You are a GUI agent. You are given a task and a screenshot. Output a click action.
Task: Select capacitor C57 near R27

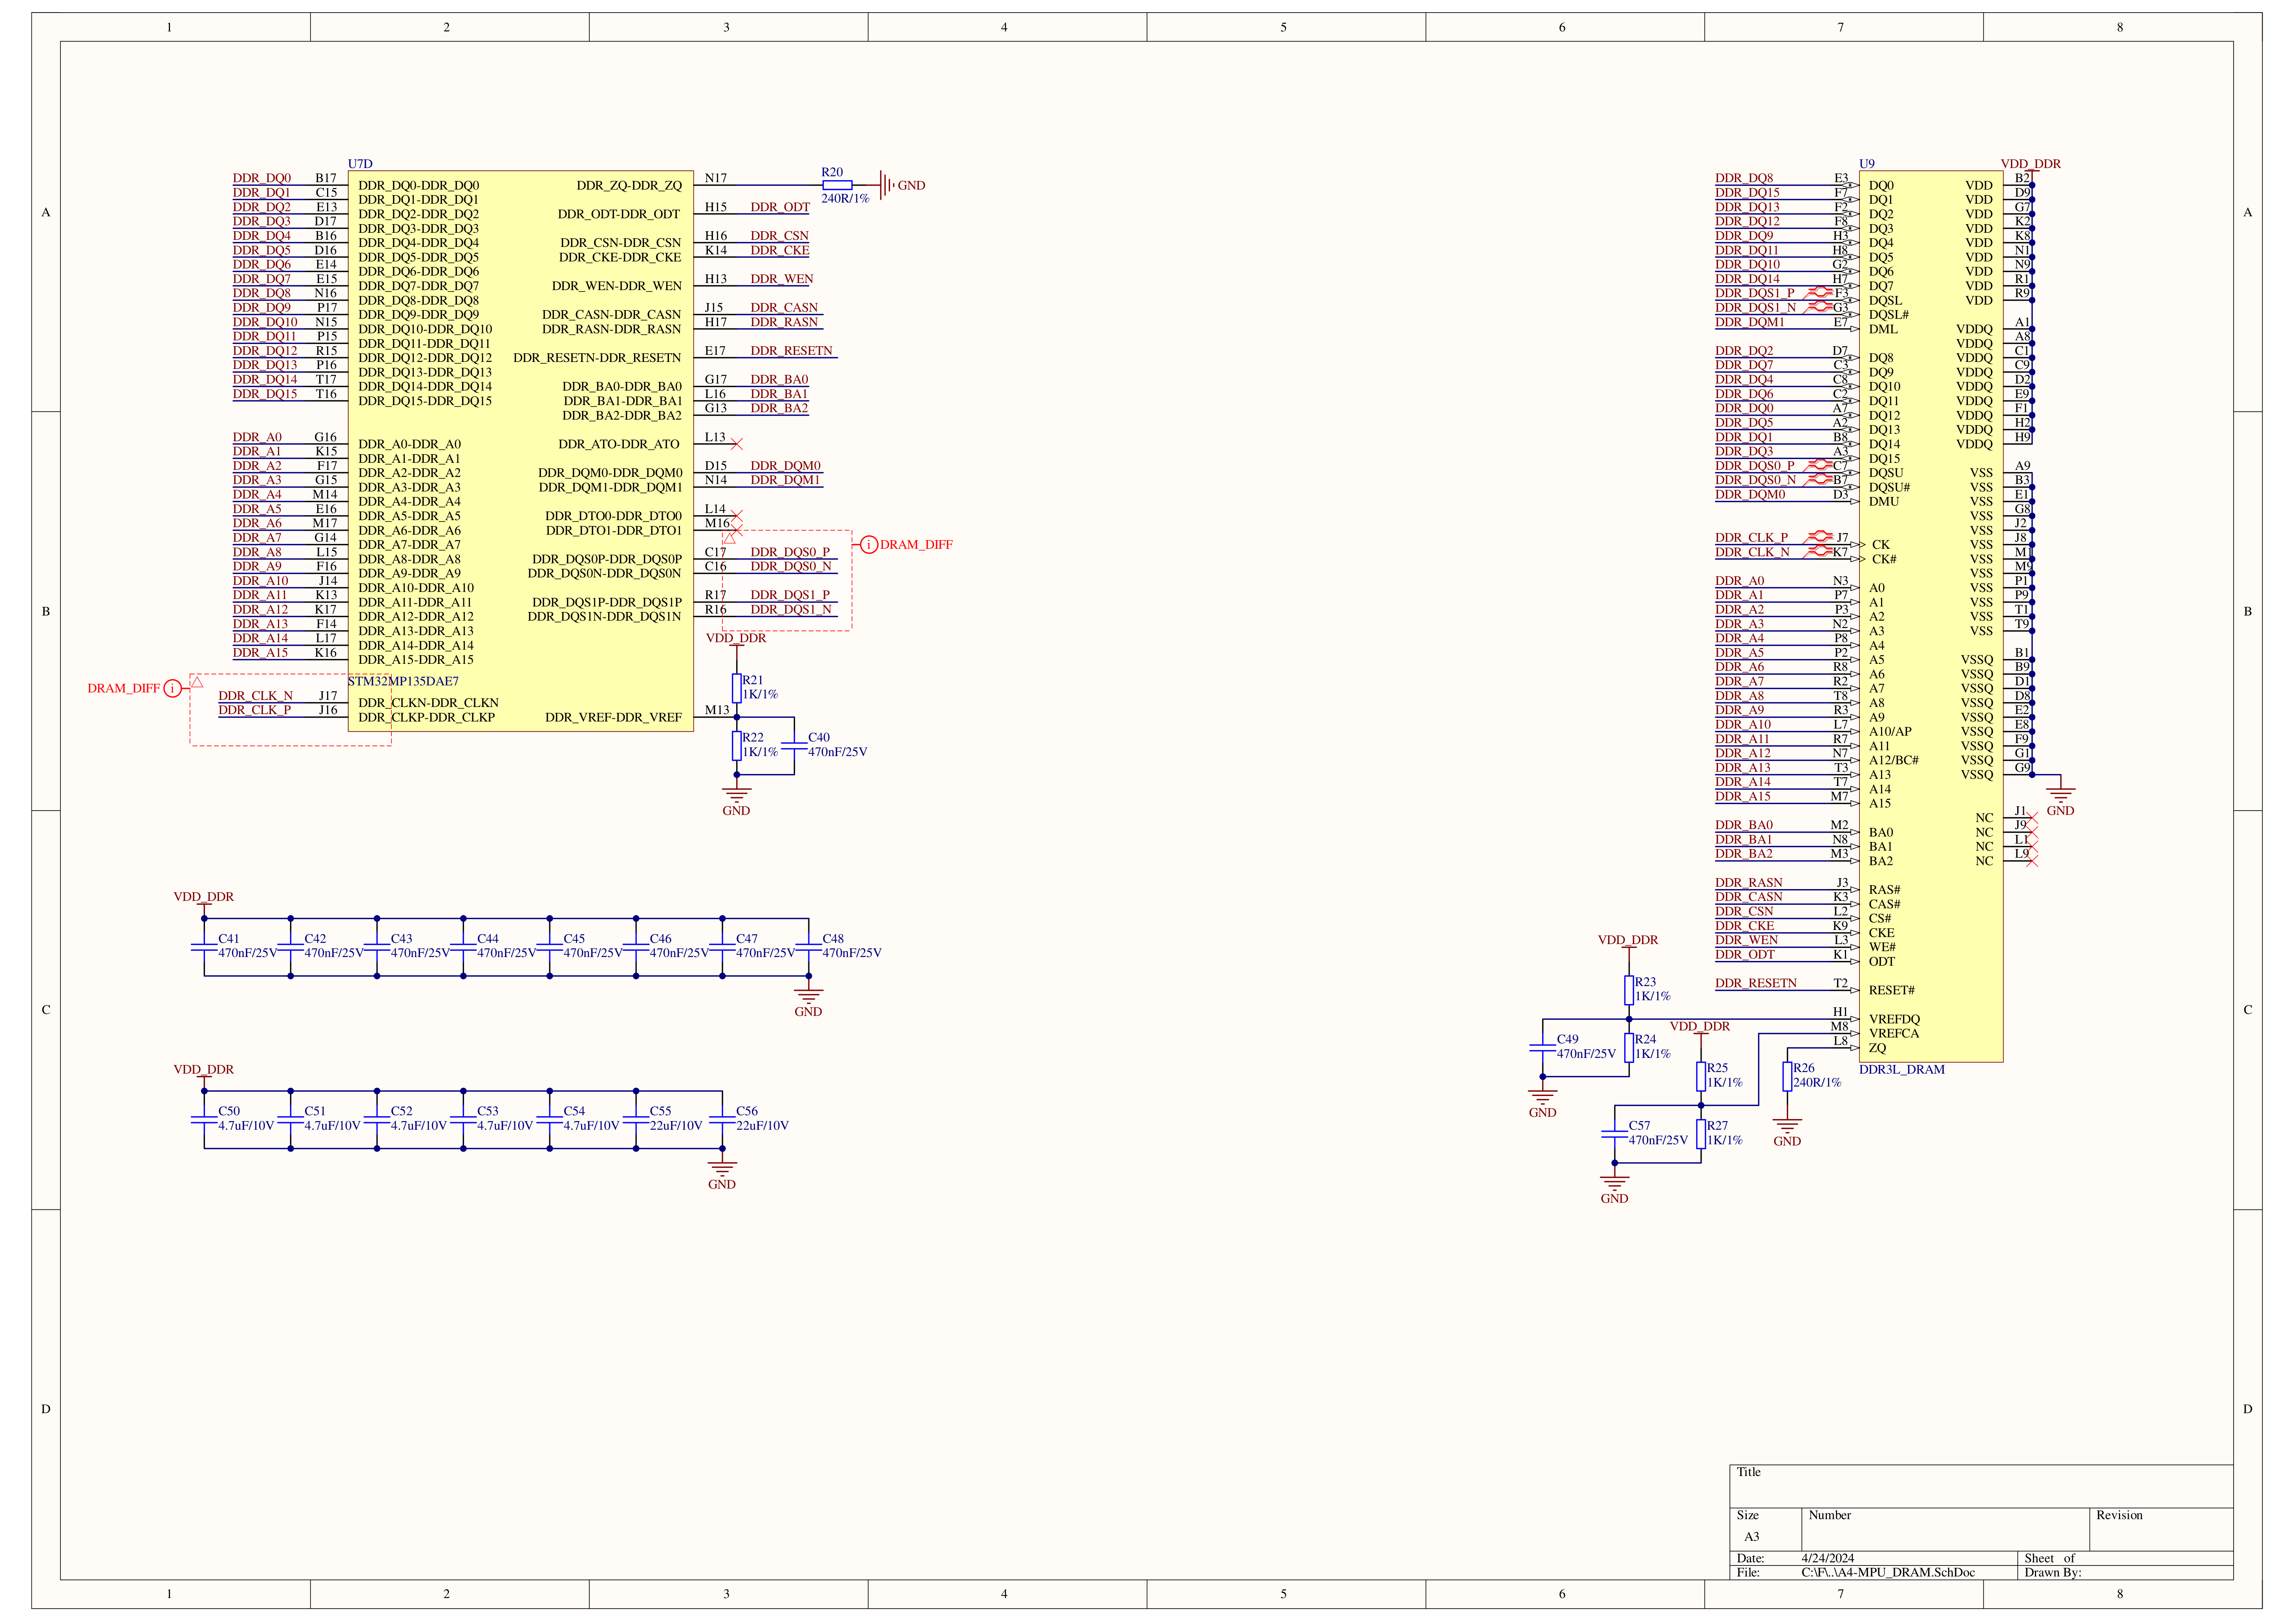(x=1615, y=1134)
